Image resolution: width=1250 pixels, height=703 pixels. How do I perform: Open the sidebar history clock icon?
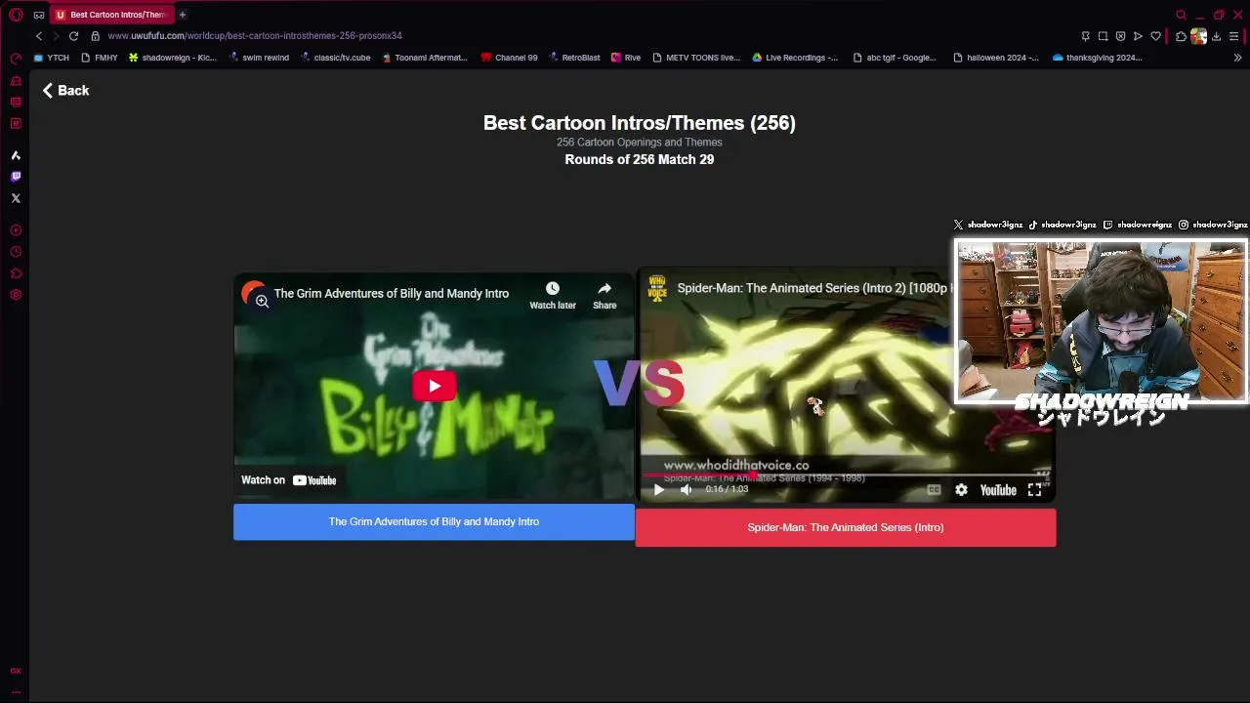[x=16, y=252]
